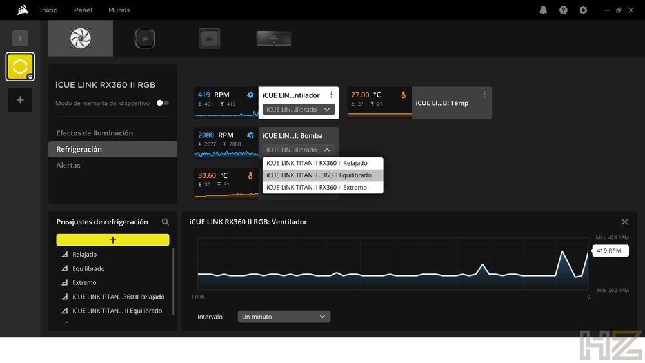Collapse the Bomba preset dropdown
Viewport: 645px width, 363px height.
299,150
